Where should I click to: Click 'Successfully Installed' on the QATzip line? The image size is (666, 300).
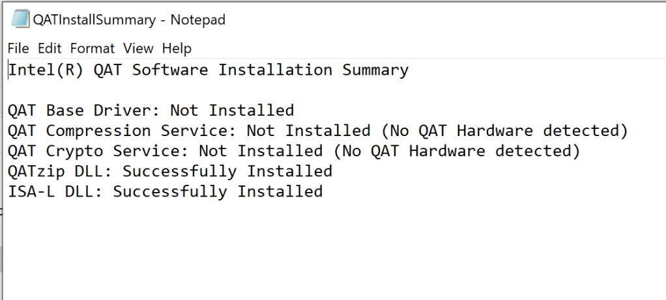[x=227, y=172]
